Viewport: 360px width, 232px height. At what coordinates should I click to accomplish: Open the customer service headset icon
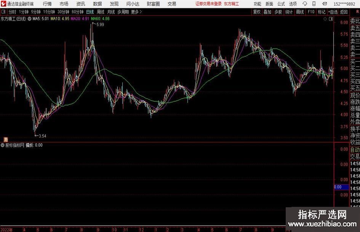tap(305, 4)
